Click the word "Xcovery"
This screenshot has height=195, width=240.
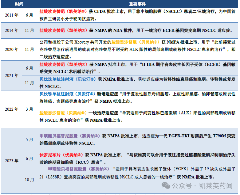pyautogui.click(x=81, y=42)
